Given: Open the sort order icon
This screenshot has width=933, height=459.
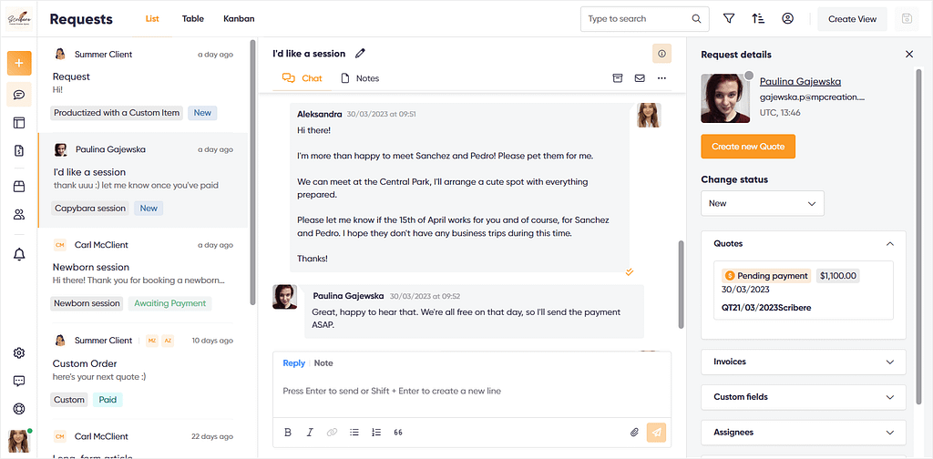Looking at the screenshot, I should 758,19.
